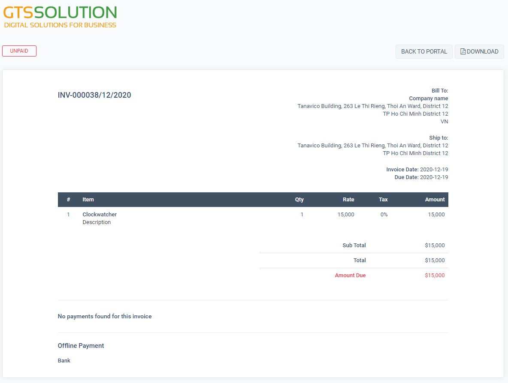Click the 'Sub Total' label
This screenshot has width=508, height=383.
(354, 245)
